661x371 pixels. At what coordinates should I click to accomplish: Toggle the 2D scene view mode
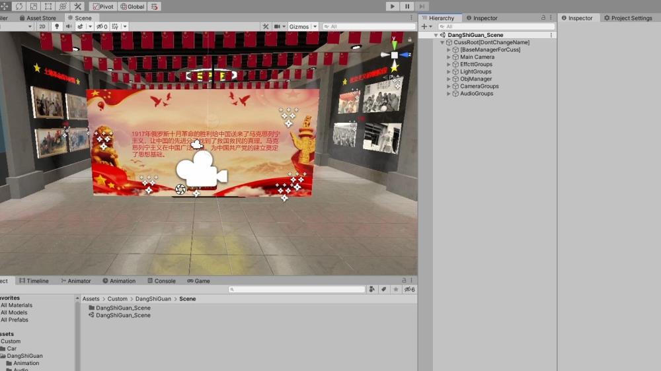click(42, 26)
